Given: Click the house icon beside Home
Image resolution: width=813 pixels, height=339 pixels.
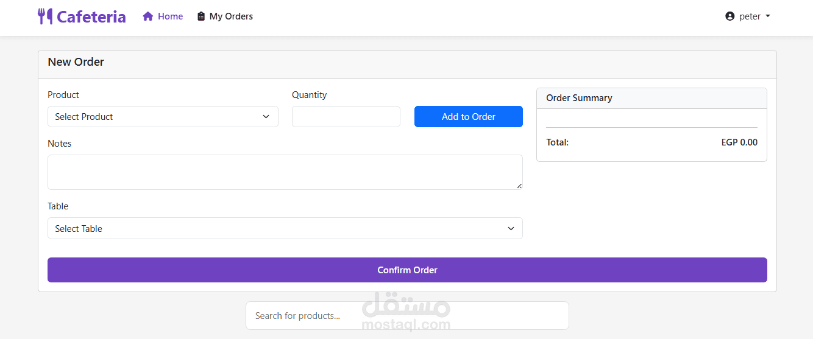Looking at the screenshot, I should [147, 16].
